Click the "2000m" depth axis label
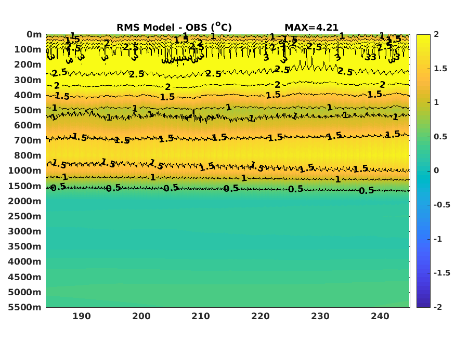This screenshot has width=455, height=341. click(x=25, y=201)
